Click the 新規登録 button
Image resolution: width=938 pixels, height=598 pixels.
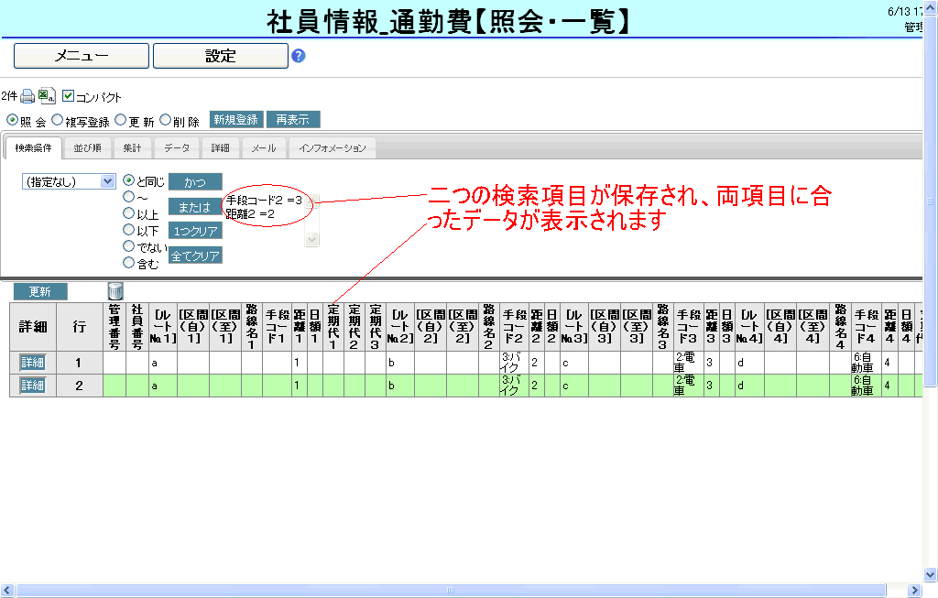(x=236, y=120)
